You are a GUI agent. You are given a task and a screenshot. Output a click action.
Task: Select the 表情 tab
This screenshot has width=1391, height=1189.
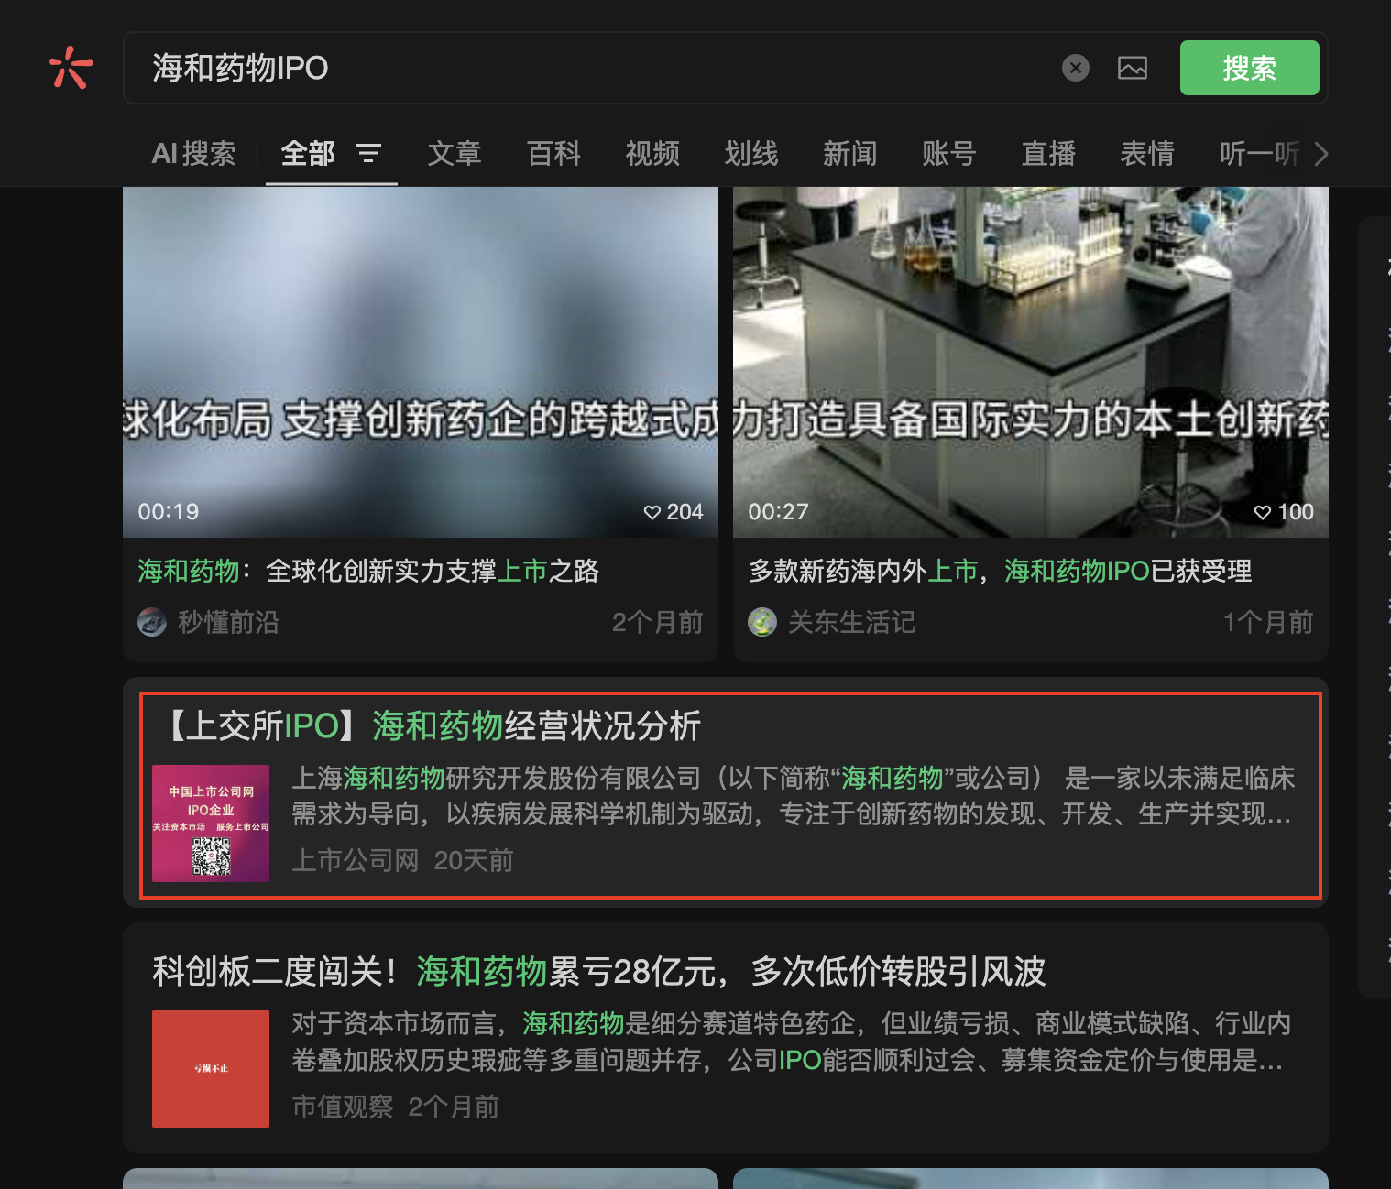1147,153
